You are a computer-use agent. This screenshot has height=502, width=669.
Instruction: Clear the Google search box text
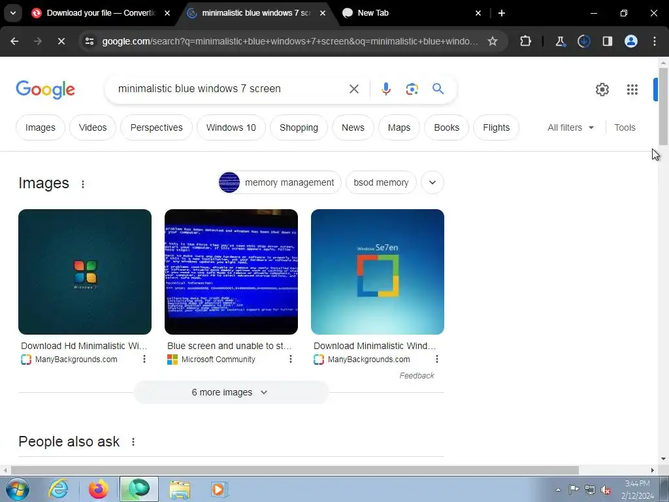tap(353, 89)
